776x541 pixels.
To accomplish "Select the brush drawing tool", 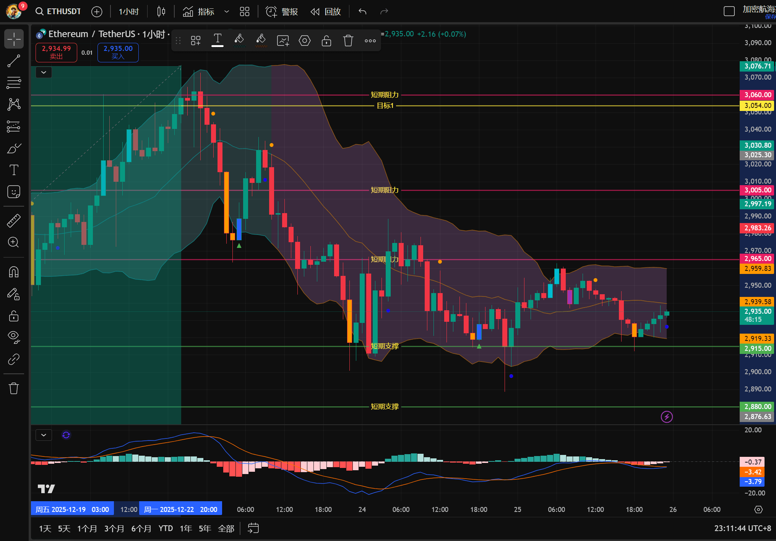I will [14, 148].
